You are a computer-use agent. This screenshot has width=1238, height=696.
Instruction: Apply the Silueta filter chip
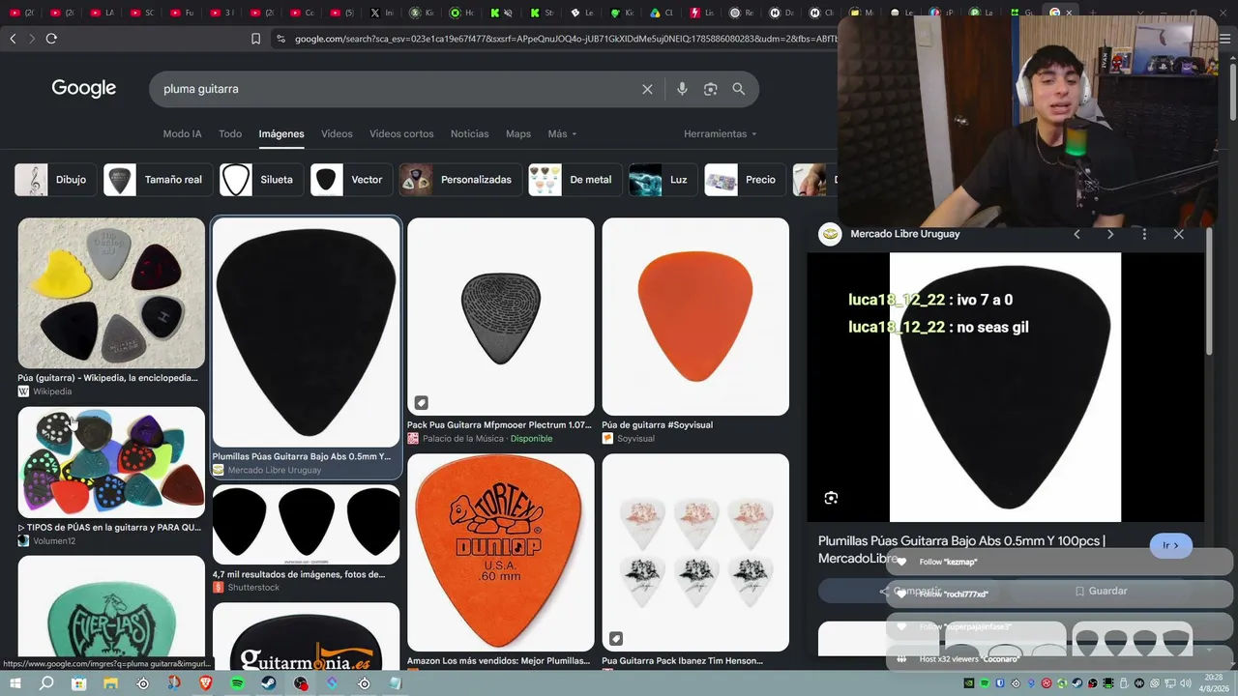click(260, 180)
